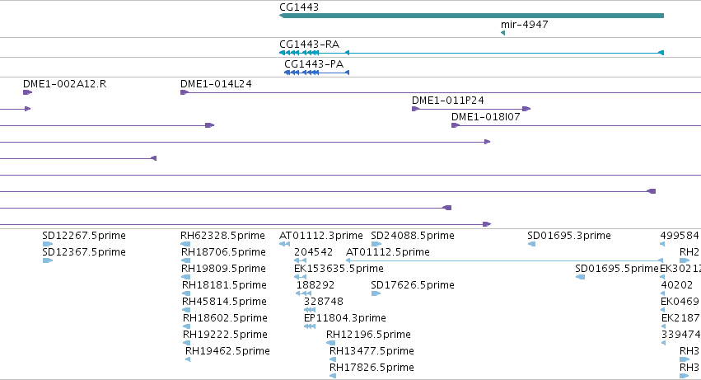The image size is (701, 380).
Task: Click the CG1443-PA label
Action: tap(314, 64)
